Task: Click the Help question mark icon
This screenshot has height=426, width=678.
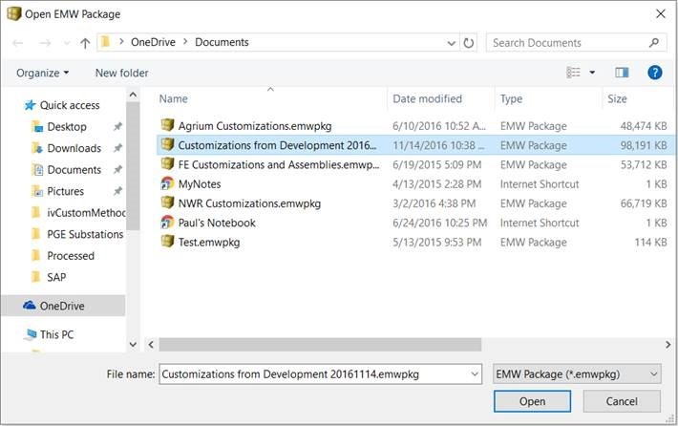Action: 655,73
